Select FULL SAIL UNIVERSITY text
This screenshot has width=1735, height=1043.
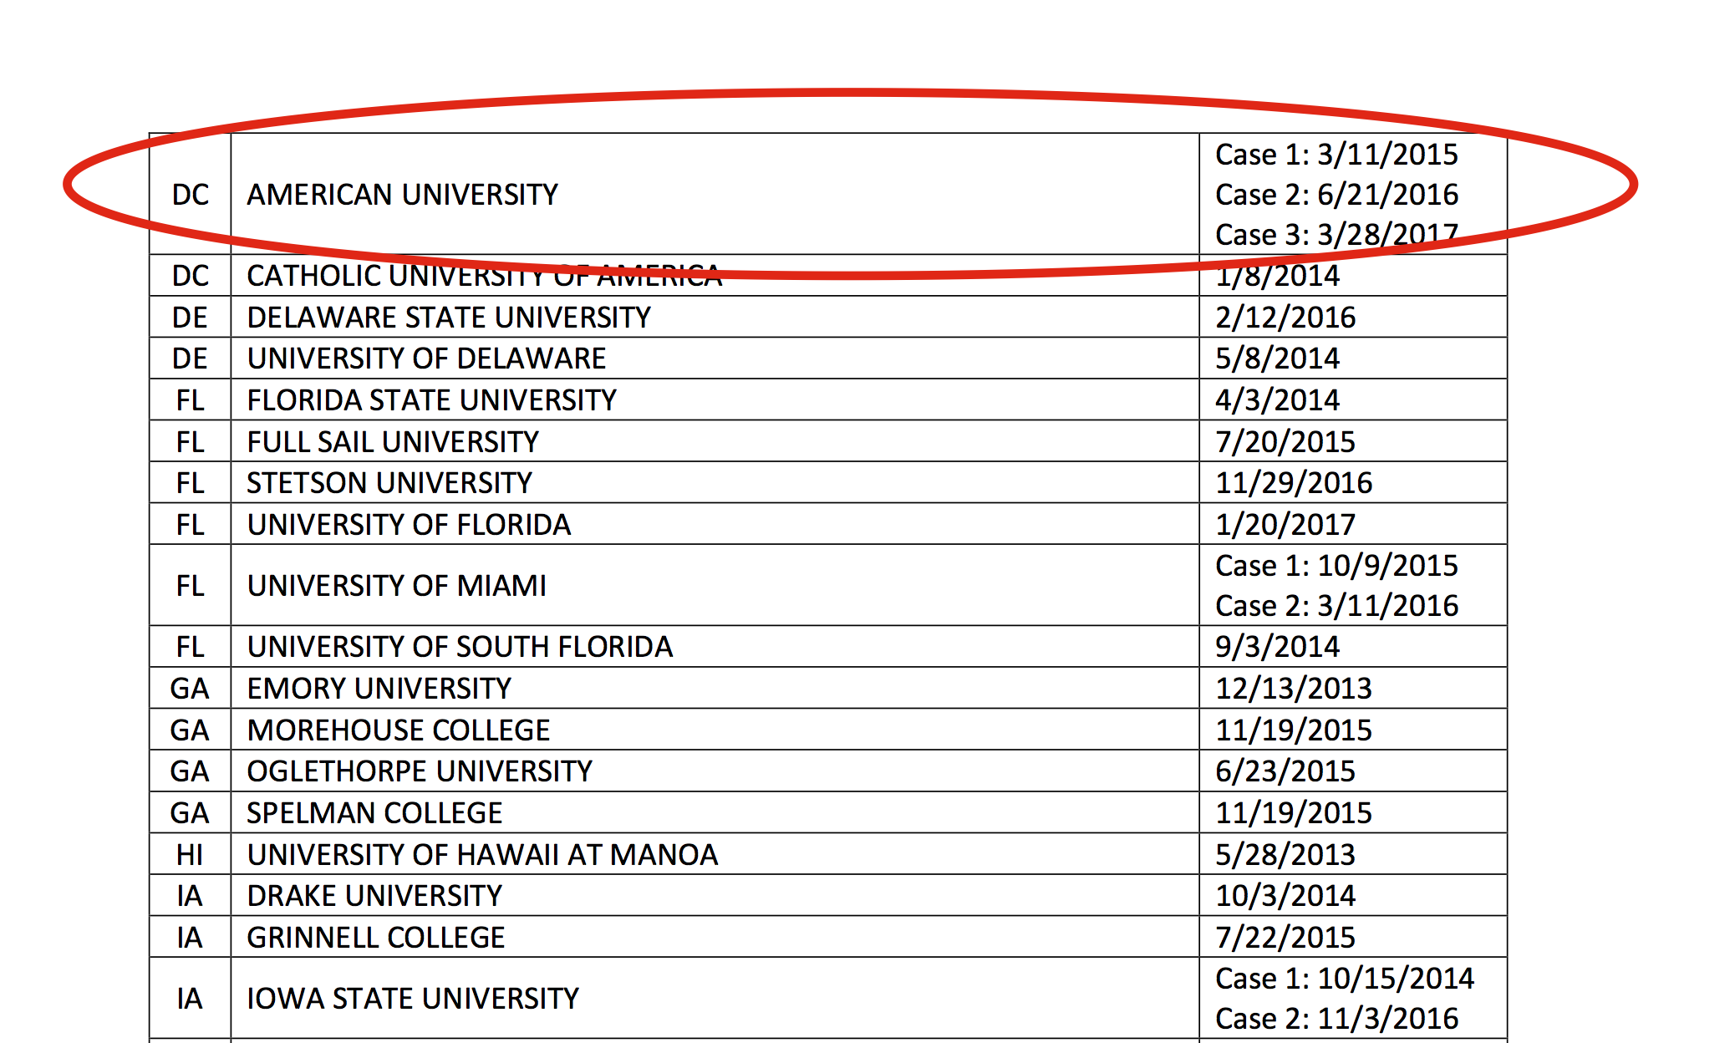[393, 442]
